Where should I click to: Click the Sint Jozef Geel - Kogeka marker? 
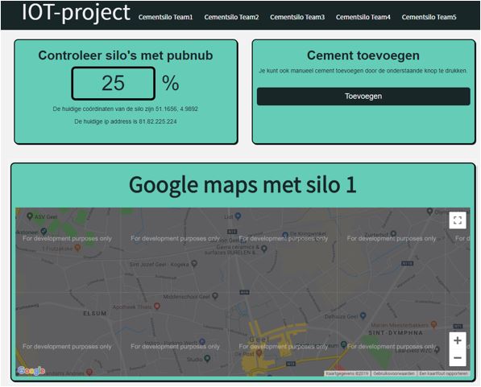[194, 264]
